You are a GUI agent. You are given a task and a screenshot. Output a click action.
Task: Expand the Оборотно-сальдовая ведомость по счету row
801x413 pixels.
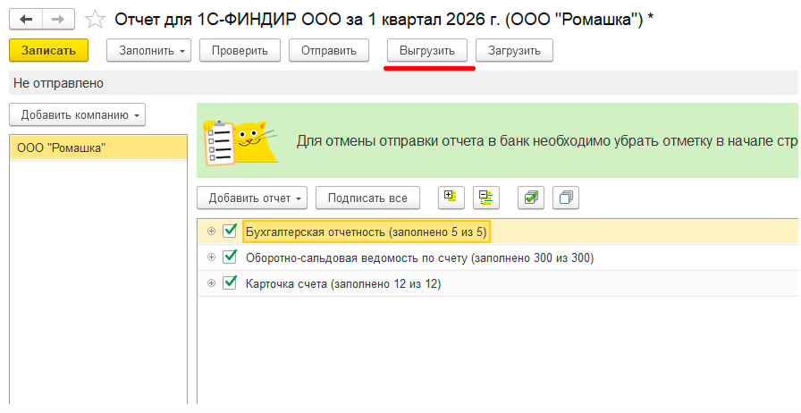(x=211, y=257)
